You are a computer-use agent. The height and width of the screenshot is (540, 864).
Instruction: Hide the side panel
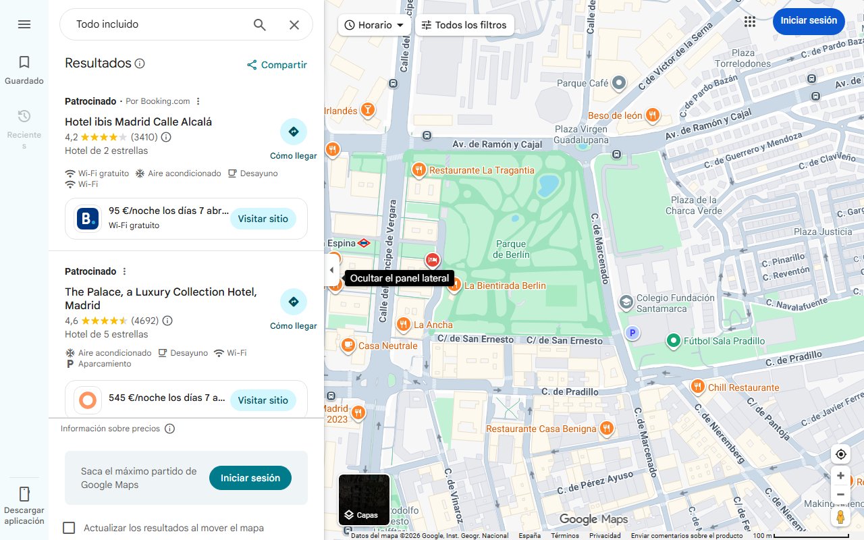click(x=331, y=269)
